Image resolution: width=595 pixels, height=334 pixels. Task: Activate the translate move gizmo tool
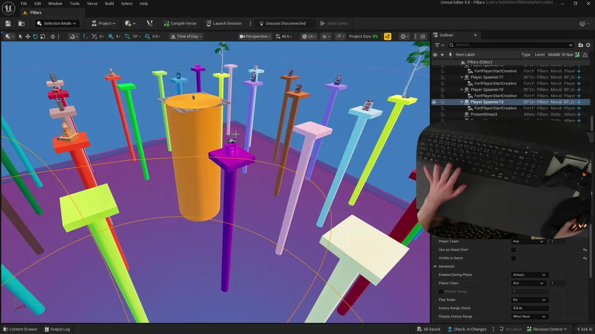[x=28, y=36]
